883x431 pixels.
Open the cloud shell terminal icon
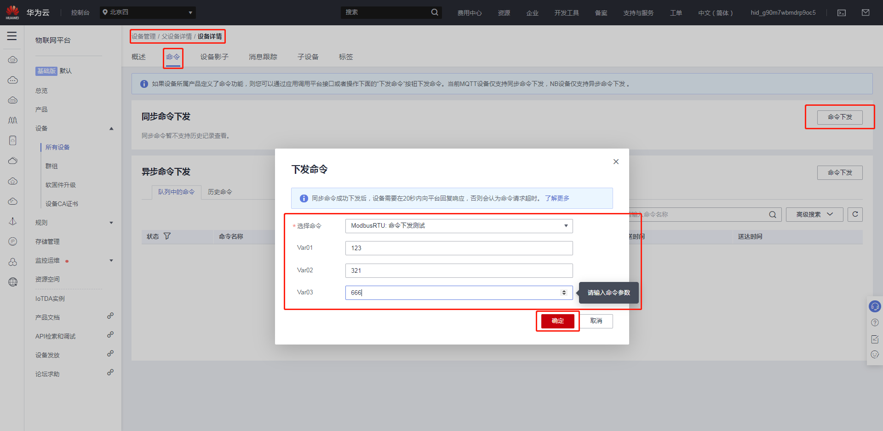pyautogui.click(x=841, y=13)
